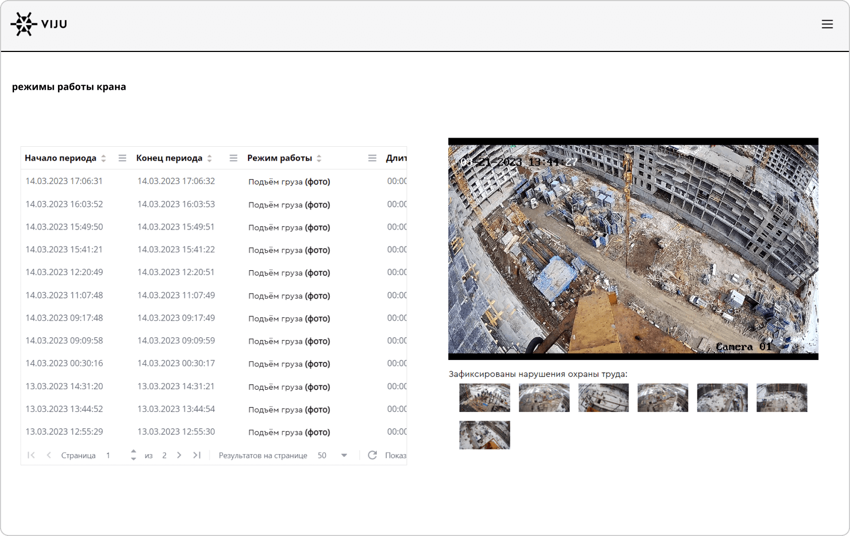Open column menu for Режим работы
The width and height of the screenshot is (850, 536).
372,158
